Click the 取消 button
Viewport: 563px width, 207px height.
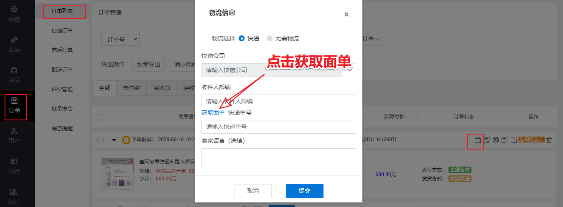253,191
